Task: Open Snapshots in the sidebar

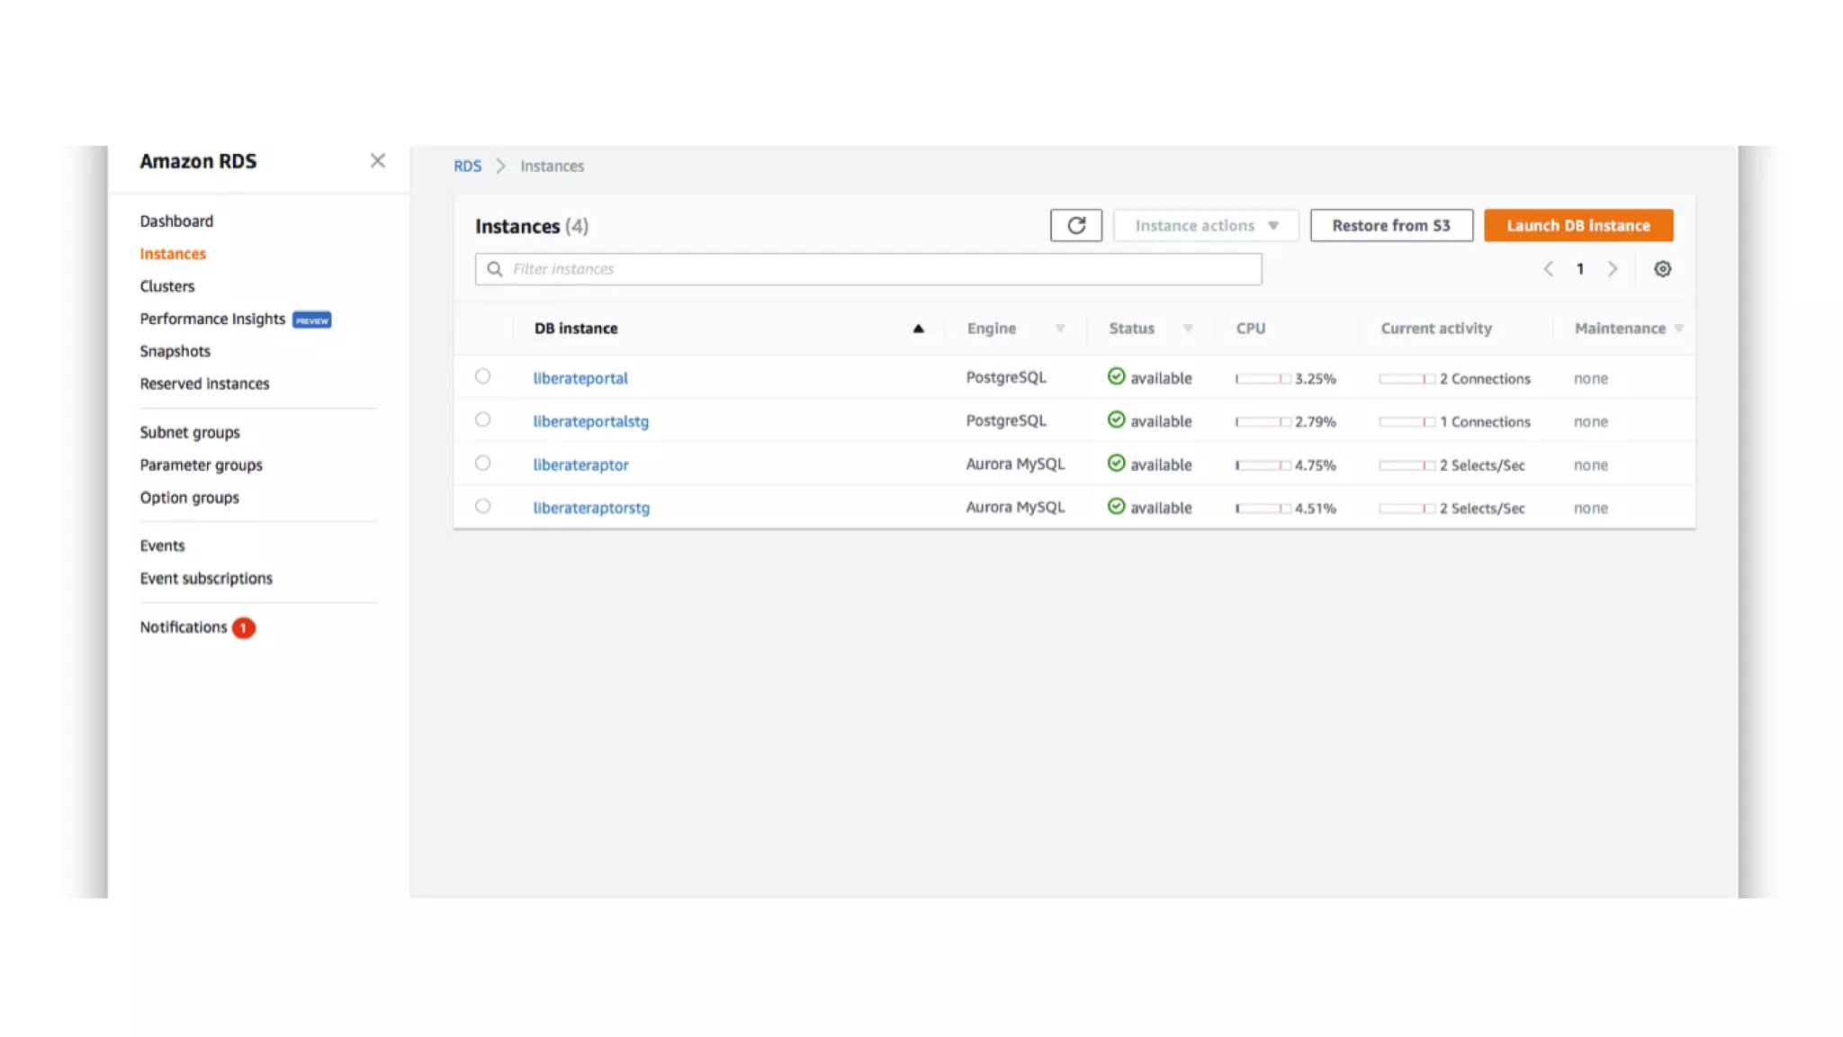Action: [175, 351]
